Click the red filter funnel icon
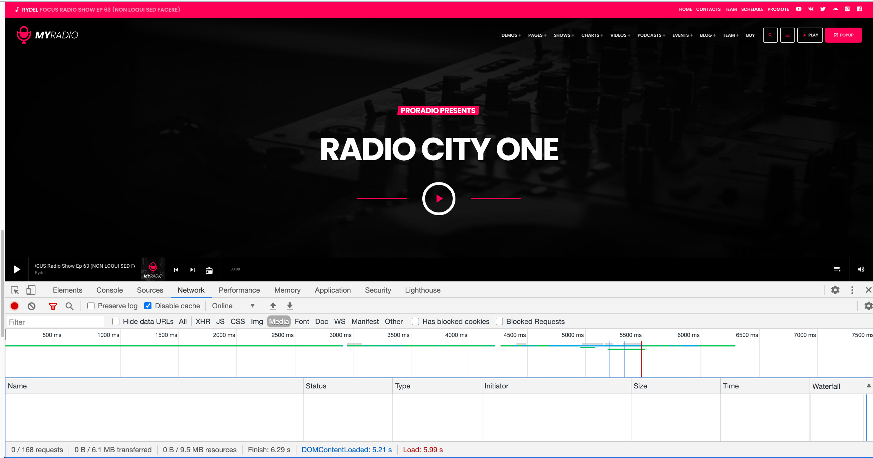This screenshot has width=873, height=458. 53,306
